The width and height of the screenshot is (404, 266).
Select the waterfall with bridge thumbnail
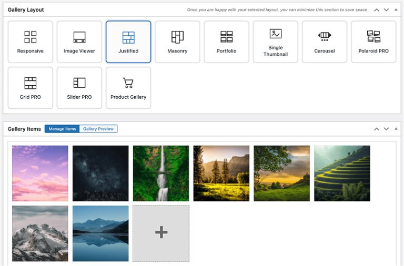[x=161, y=173]
